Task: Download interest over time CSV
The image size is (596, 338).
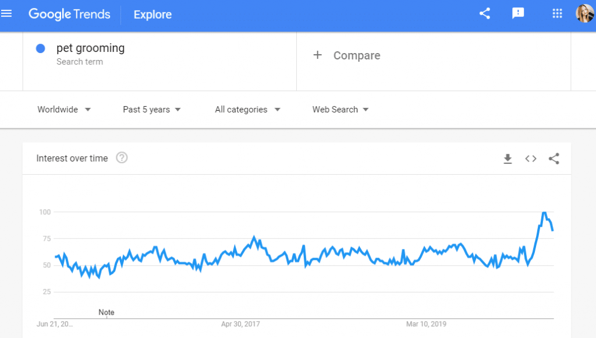Action: (x=508, y=159)
